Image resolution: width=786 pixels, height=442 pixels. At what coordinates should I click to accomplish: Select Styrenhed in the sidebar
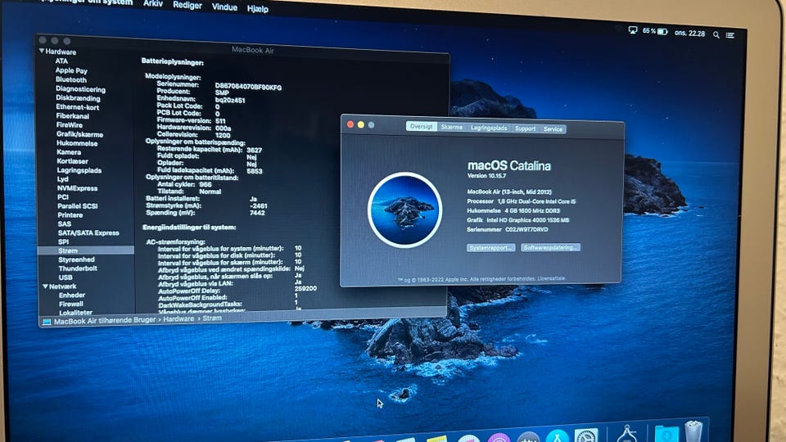(x=76, y=259)
